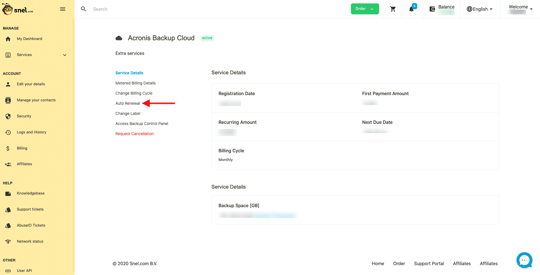Open sidebar Affiliates item
540x275 pixels.
tap(24, 164)
